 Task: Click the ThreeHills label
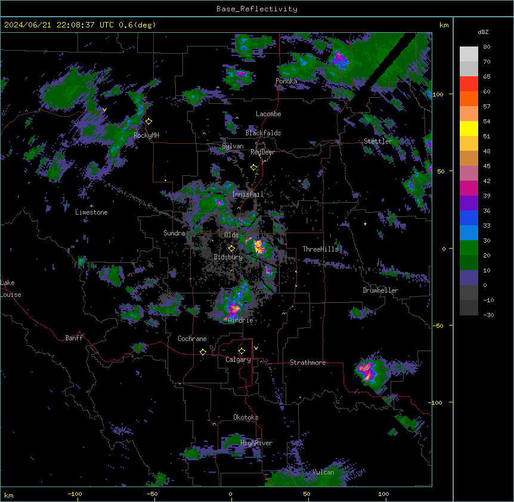pyautogui.click(x=320, y=249)
